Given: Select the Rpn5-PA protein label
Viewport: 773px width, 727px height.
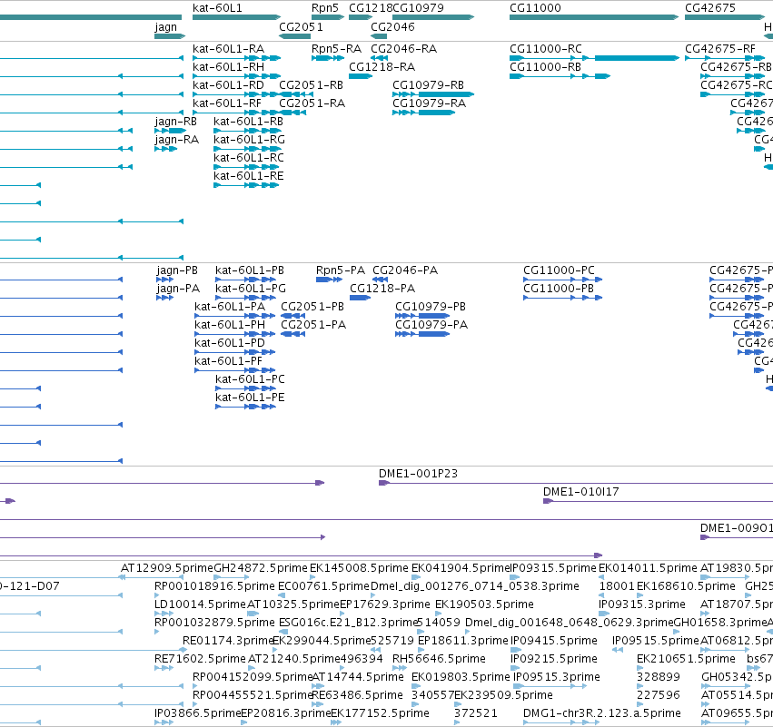Looking at the screenshot, I should coord(341,270).
